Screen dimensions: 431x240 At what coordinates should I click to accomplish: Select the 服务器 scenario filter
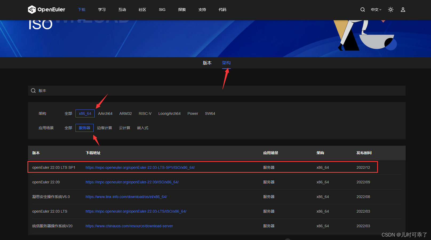(x=85, y=128)
